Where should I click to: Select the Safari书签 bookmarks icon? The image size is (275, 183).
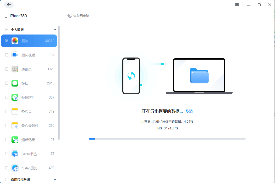click(15, 154)
